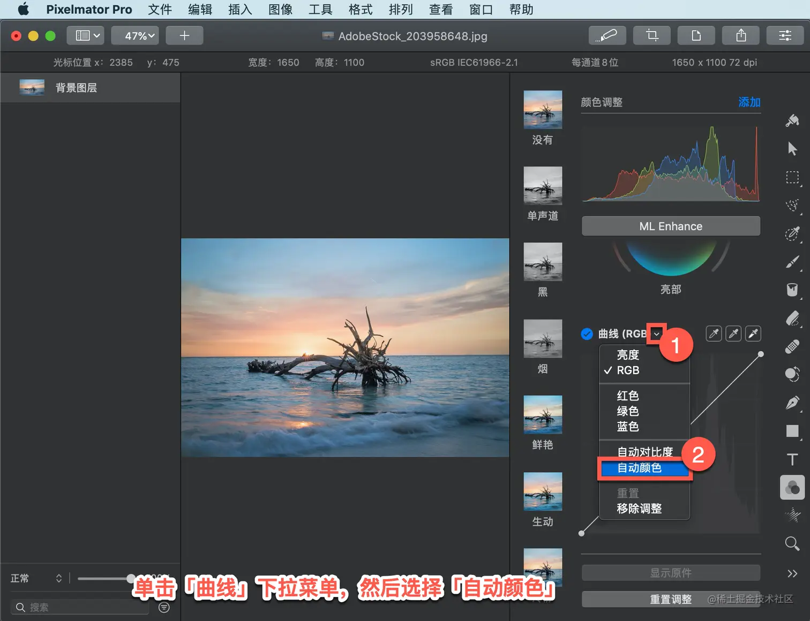
Task: Click the Apple menu logo
Action: pyautogui.click(x=24, y=9)
